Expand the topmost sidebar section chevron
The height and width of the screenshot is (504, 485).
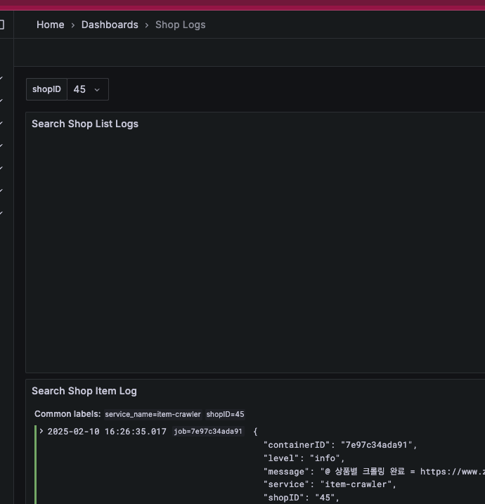(1, 78)
